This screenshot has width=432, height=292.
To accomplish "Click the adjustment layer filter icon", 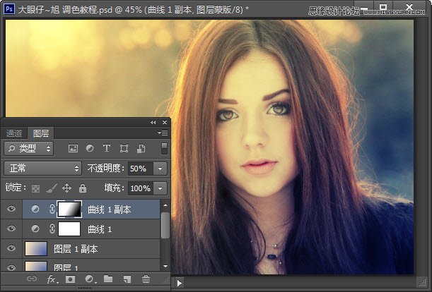I will 90,149.
